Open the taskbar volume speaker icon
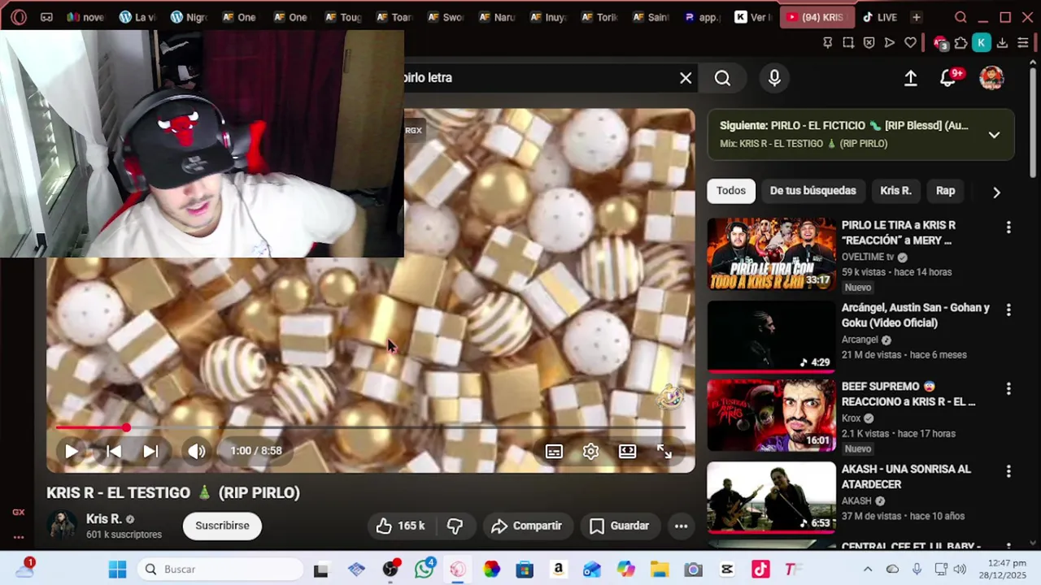This screenshot has height=585, width=1041. 960,570
